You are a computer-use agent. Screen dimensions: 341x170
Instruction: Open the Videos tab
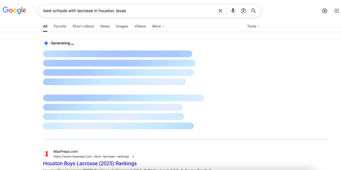140,26
